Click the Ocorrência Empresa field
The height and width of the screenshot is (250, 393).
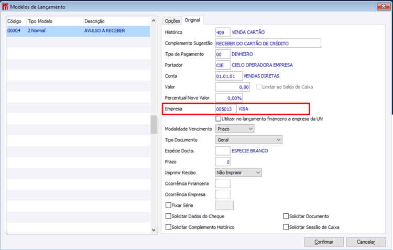(223, 194)
